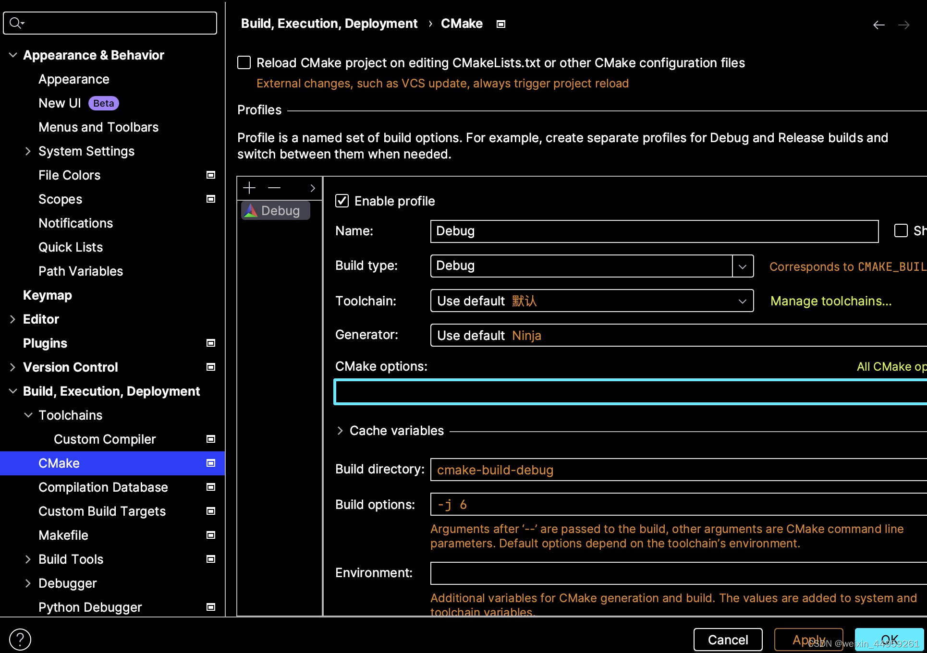Click the Manage toolchains link
This screenshot has width=927, height=653.
click(830, 301)
